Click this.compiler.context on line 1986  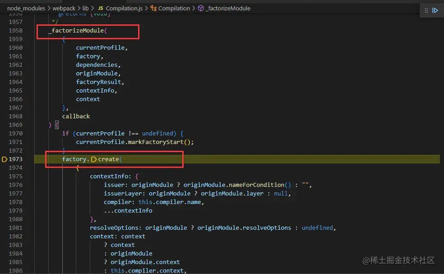pos(147,270)
